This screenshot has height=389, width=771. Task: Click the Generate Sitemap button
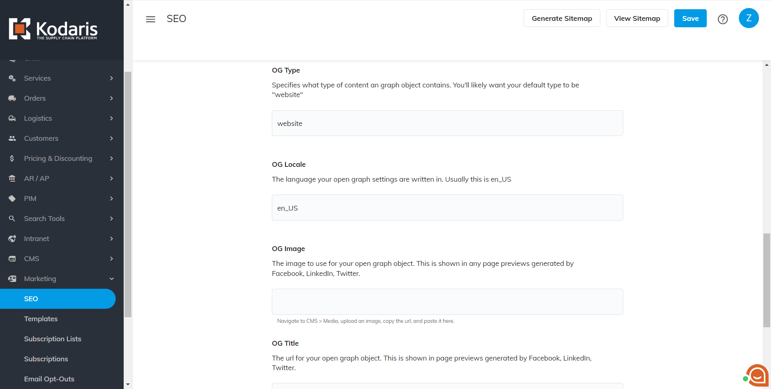tap(562, 18)
